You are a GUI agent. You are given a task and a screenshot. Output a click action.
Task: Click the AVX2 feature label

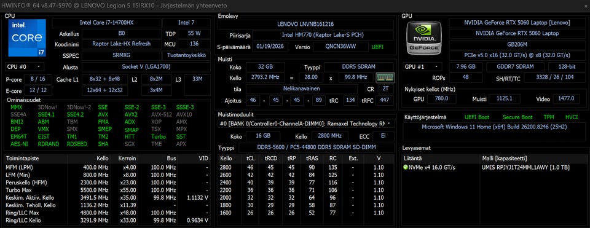point(131,114)
